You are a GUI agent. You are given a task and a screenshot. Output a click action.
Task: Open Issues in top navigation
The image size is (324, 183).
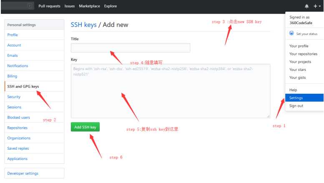pos(69,6)
